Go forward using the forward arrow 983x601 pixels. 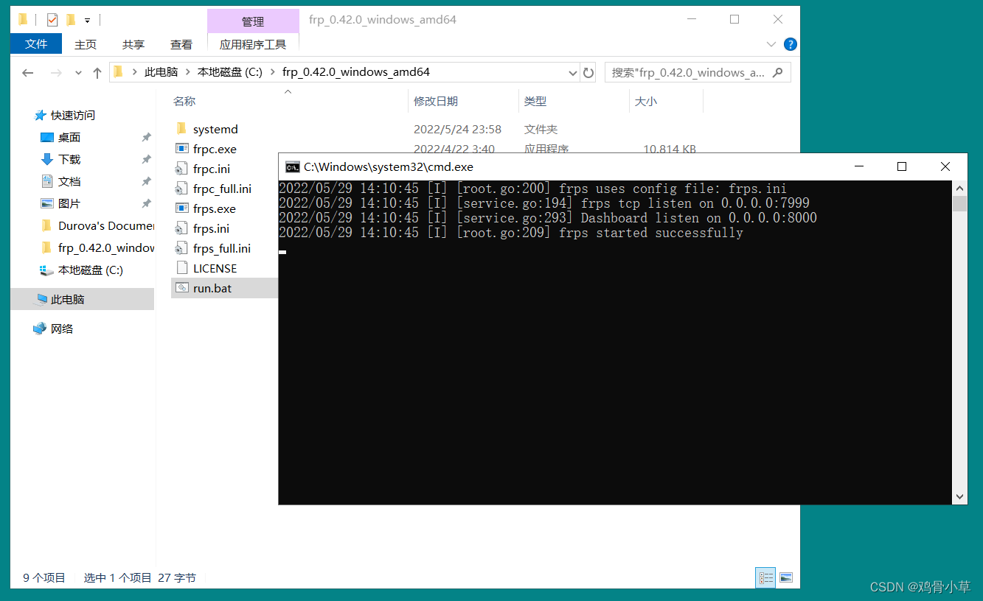[56, 72]
